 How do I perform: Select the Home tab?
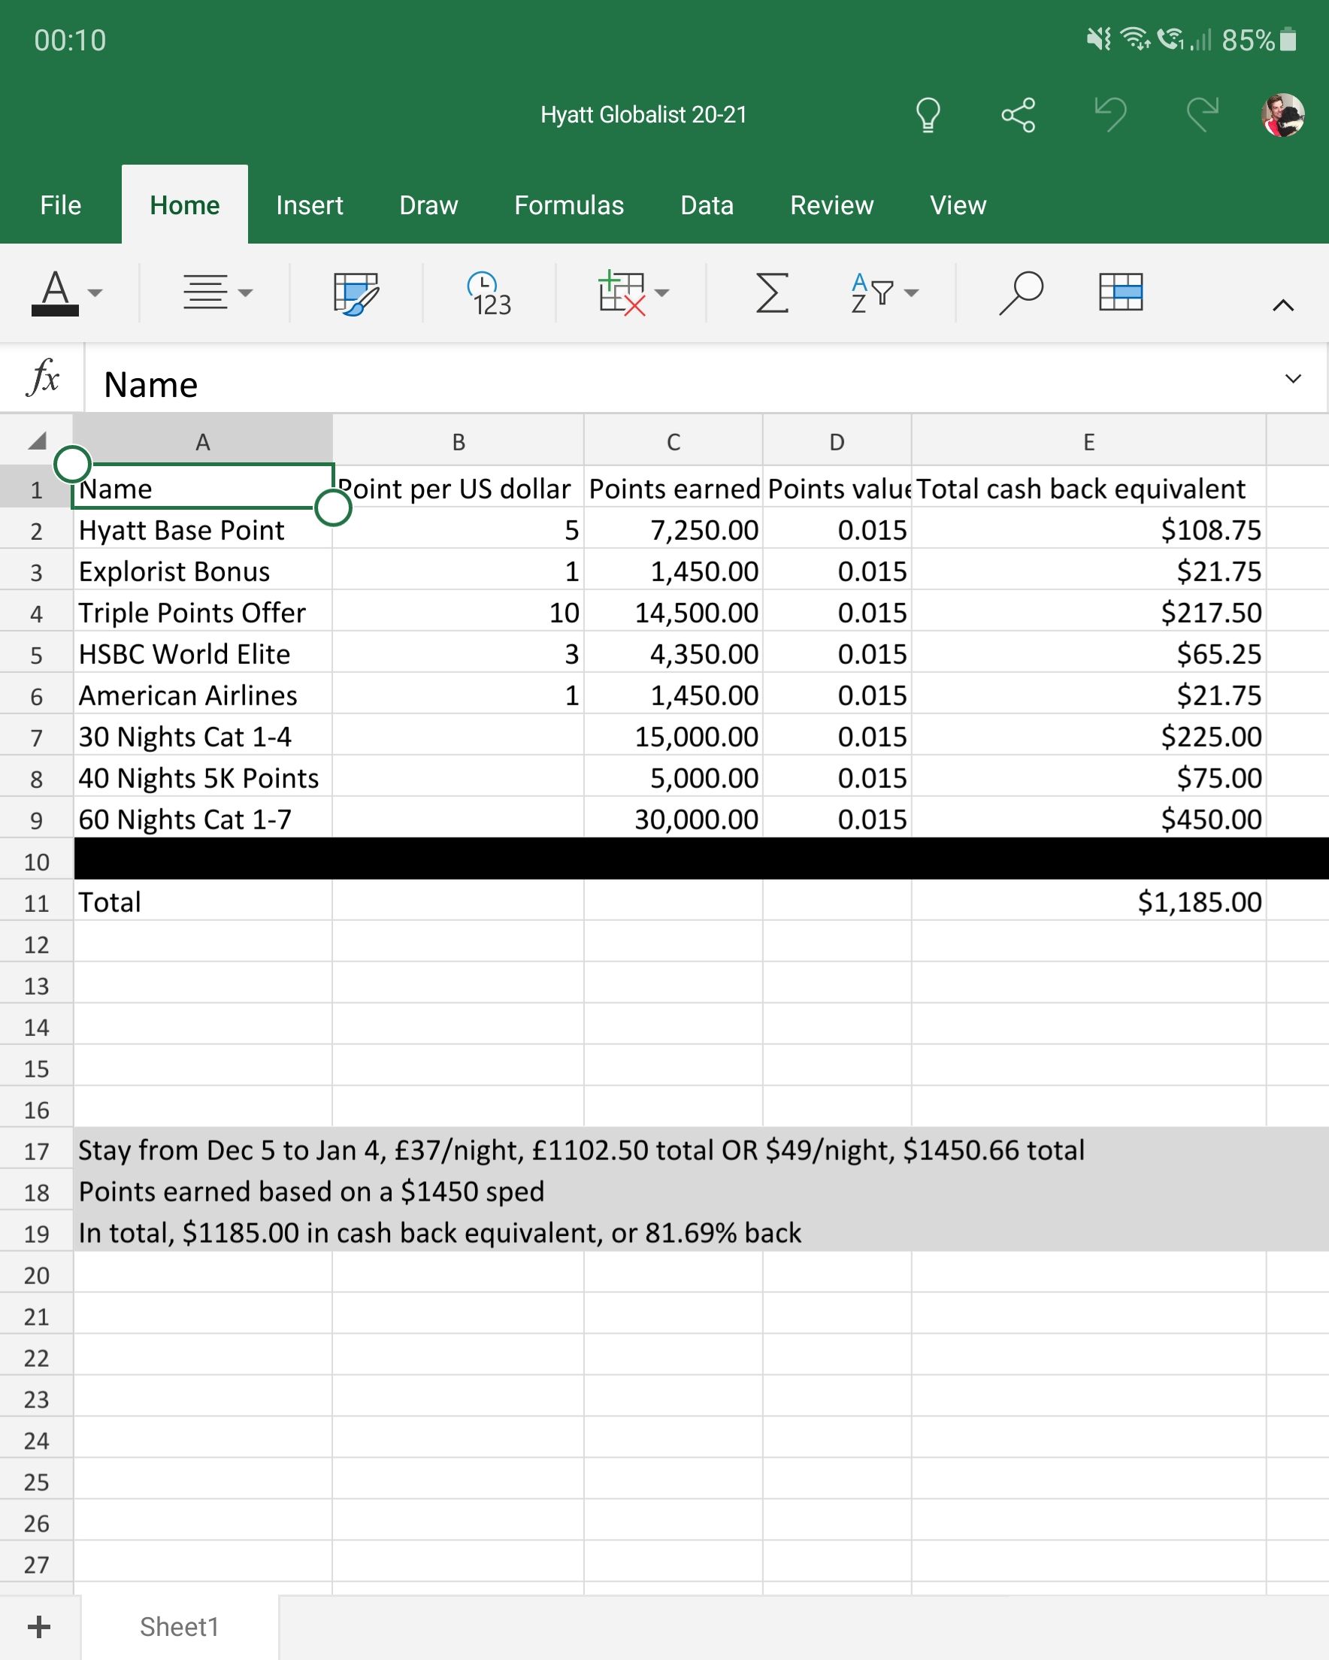185,204
